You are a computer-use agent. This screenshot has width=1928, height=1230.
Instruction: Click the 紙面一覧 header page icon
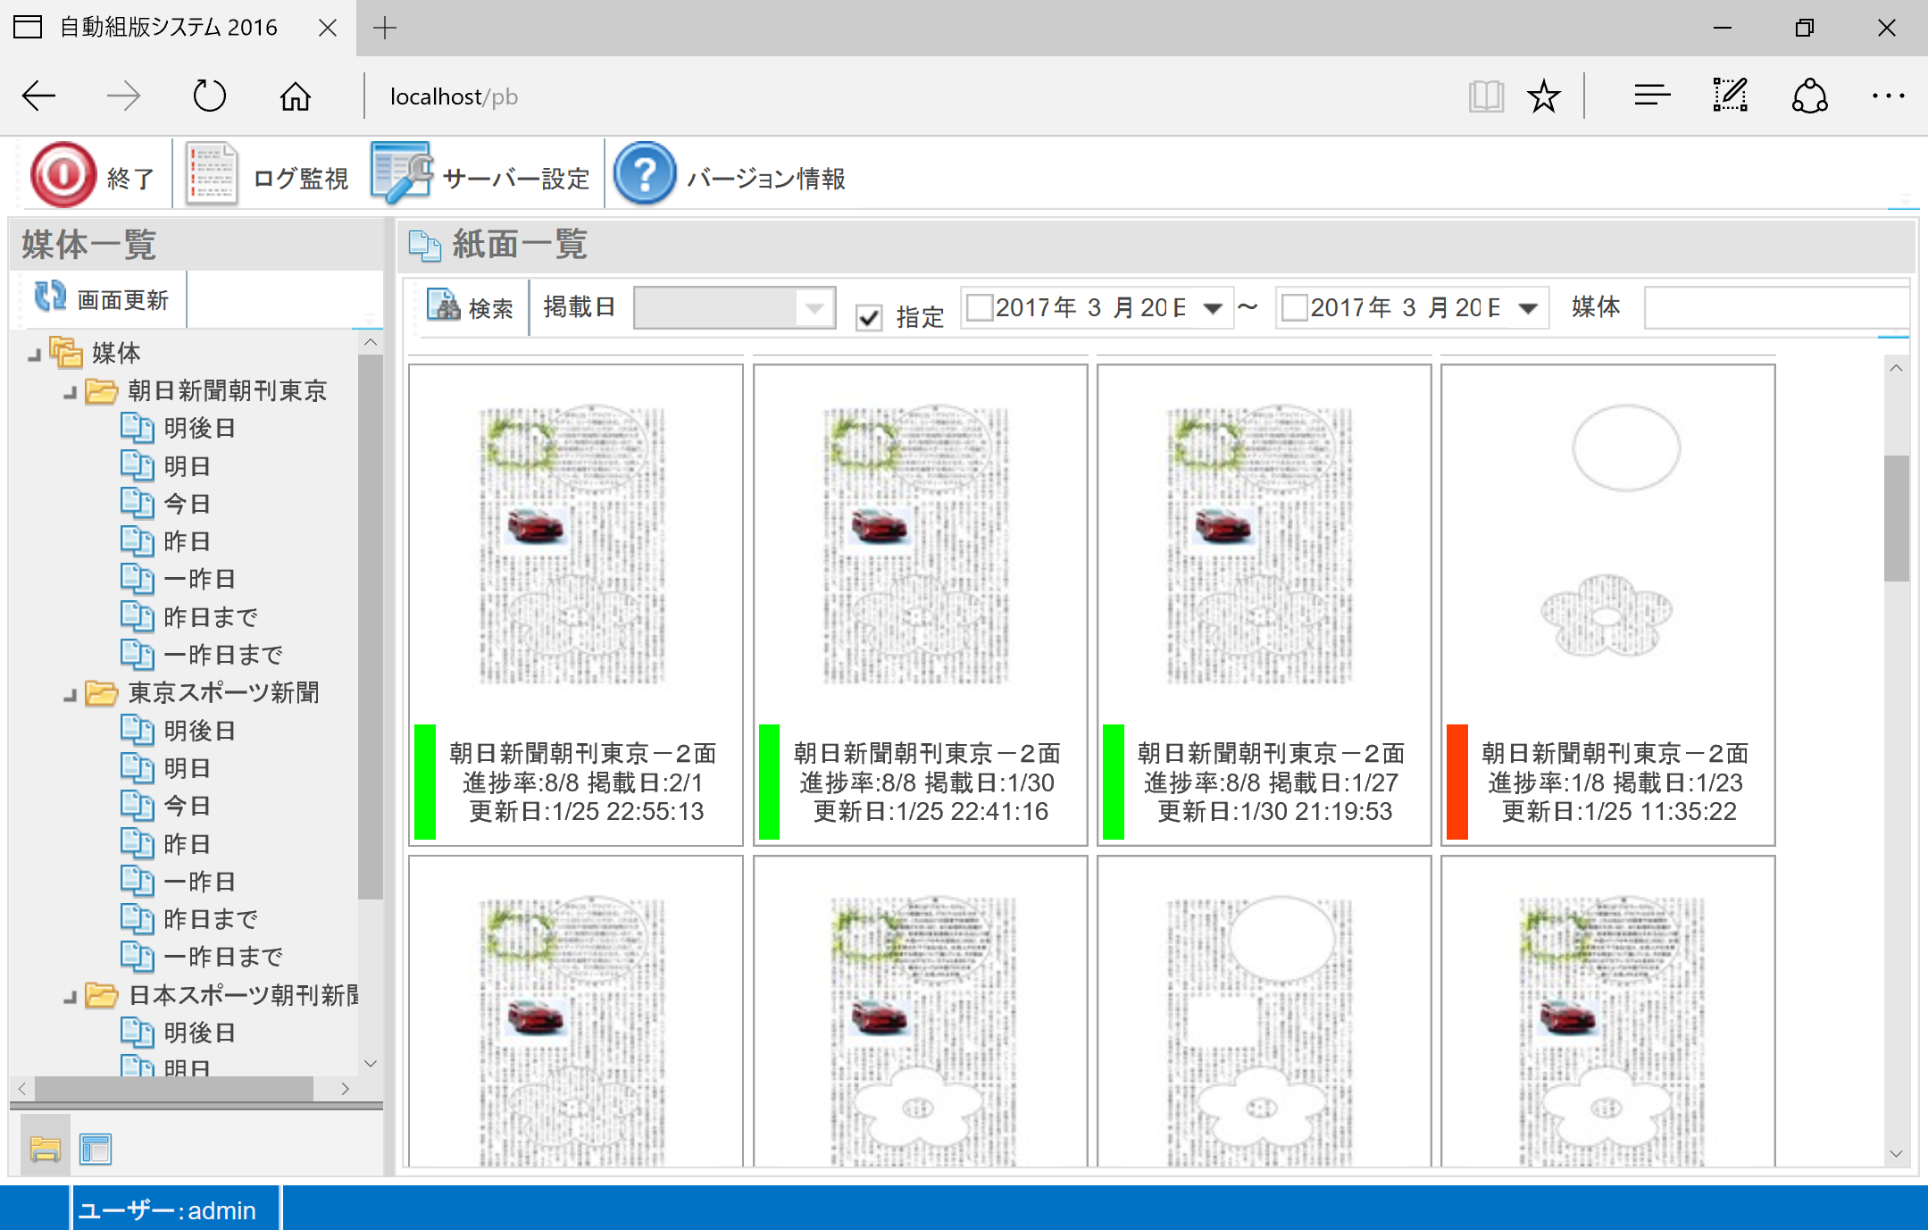pyautogui.click(x=424, y=245)
